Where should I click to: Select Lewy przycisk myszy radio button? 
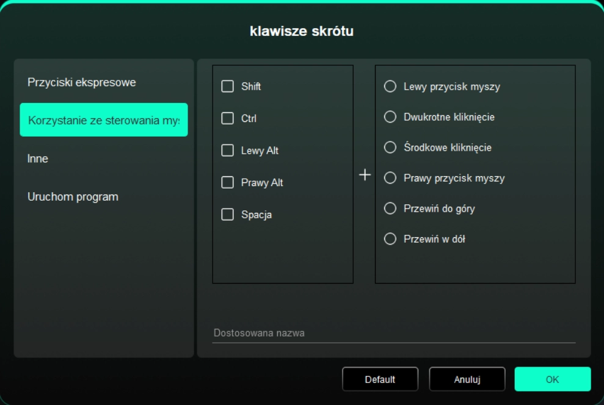point(390,87)
